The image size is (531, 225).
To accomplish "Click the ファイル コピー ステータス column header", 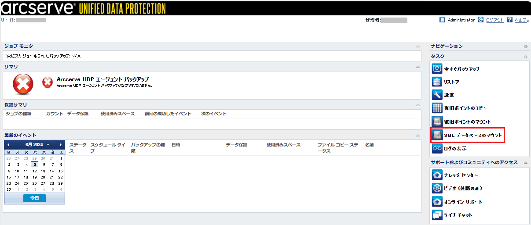I will coord(338,147).
